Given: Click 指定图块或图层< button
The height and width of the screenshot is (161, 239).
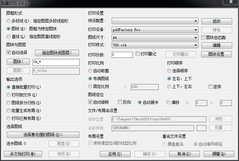Looking at the screenshot, I should click(x=57, y=53).
